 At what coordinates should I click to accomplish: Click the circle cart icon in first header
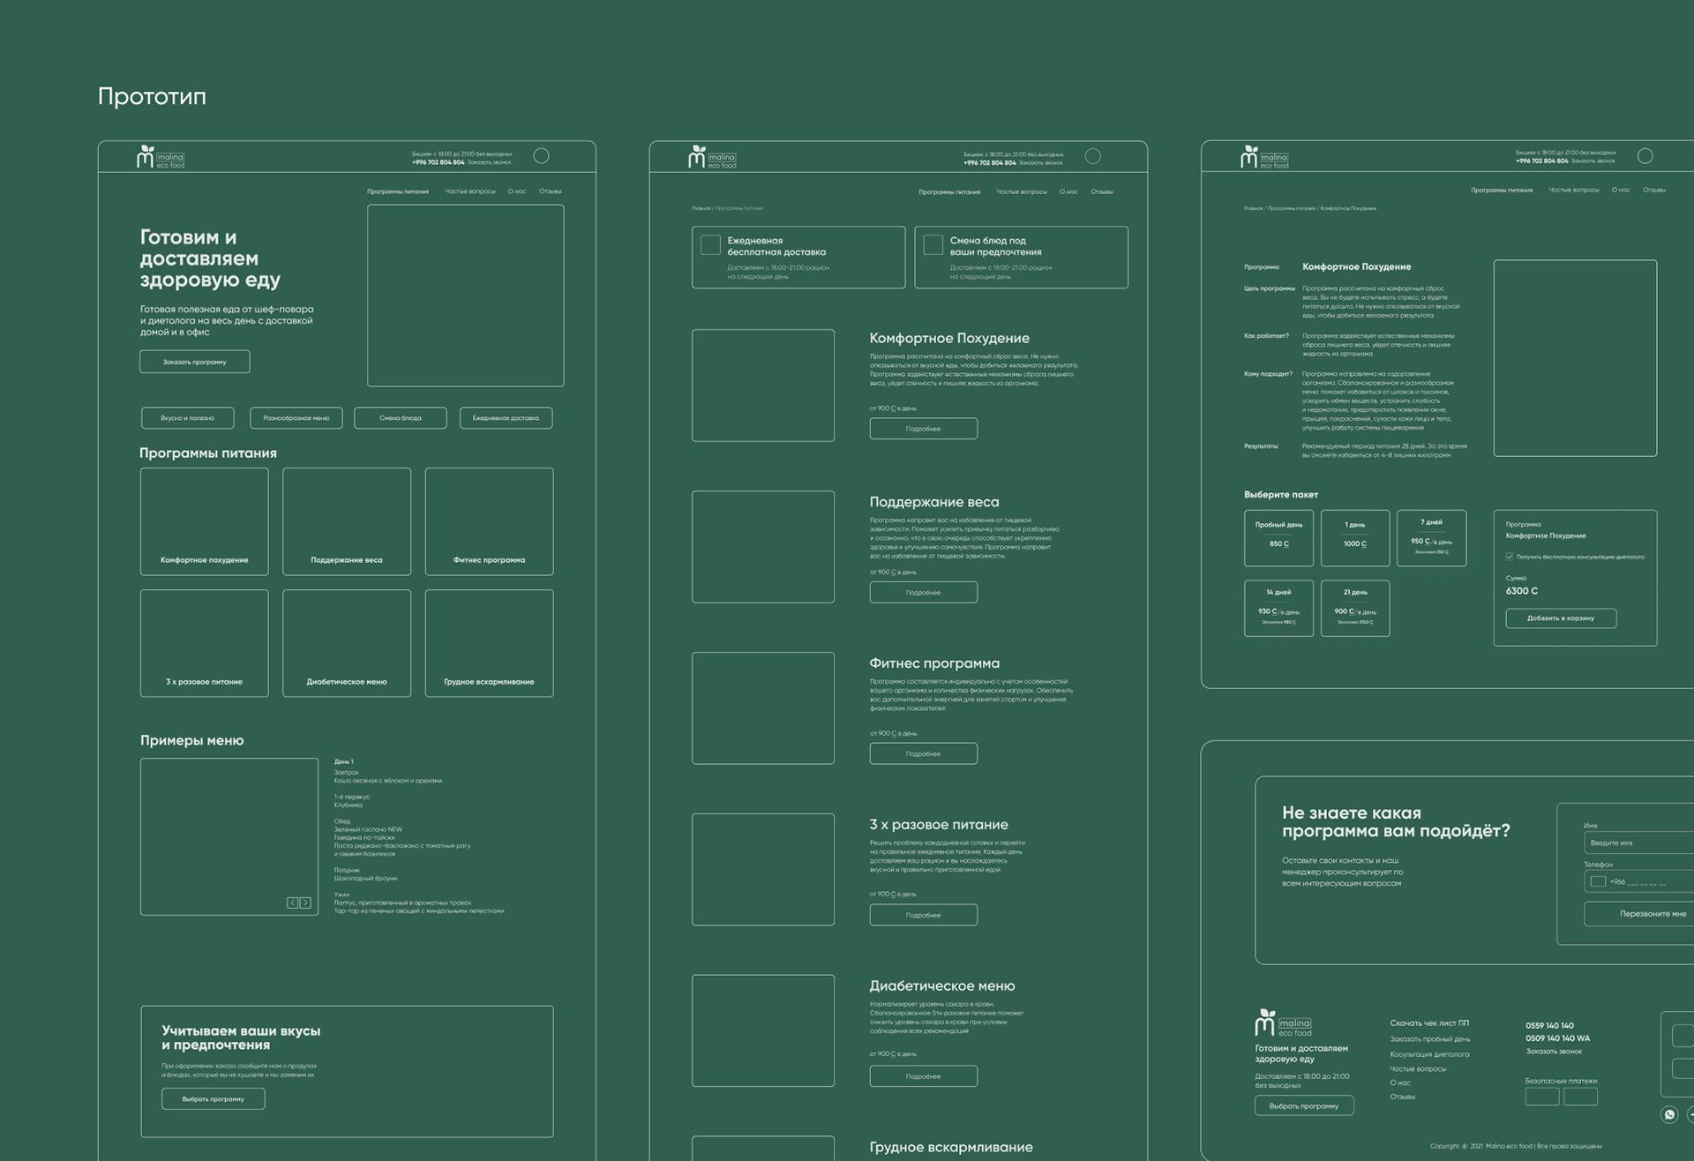541,156
